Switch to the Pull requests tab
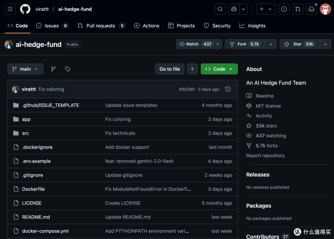This screenshot has width=334, height=239. coord(101,26)
